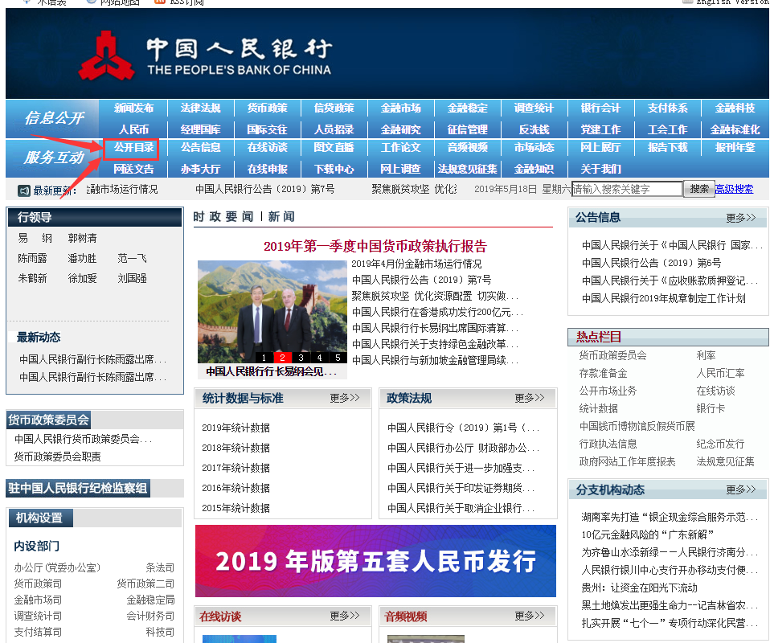Open the 货币政策 navigation item
770x643 pixels.
pyautogui.click(x=267, y=109)
